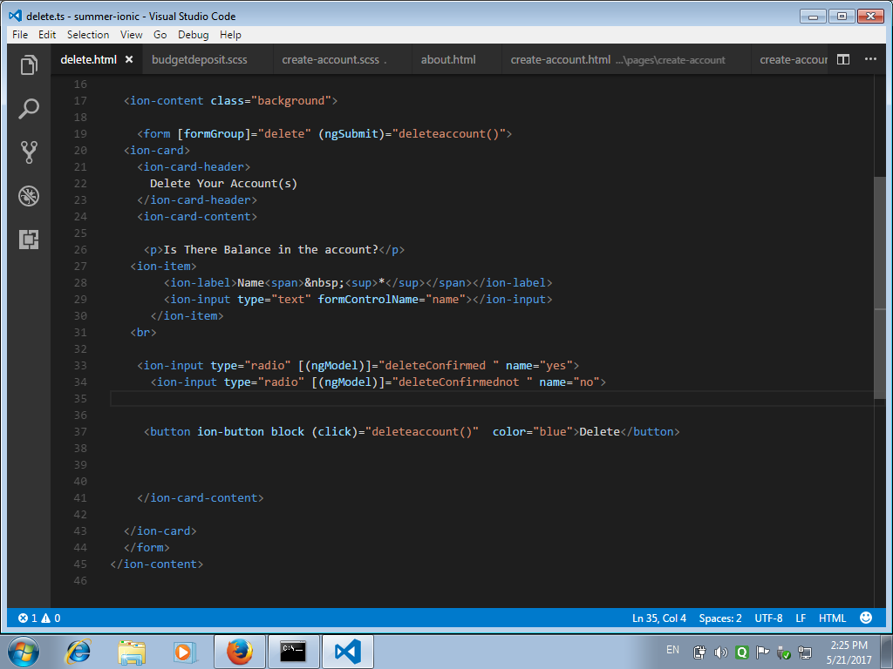The width and height of the screenshot is (893, 669).
Task: Send feedback via the smiley icon
Action: click(x=866, y=618)
